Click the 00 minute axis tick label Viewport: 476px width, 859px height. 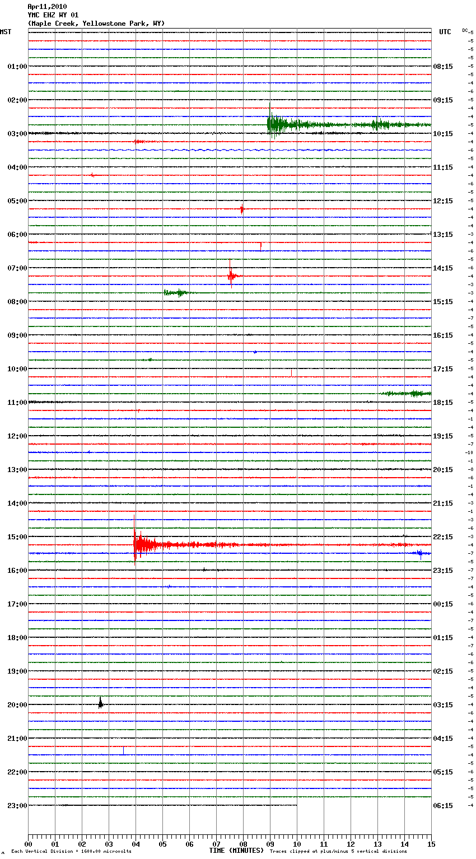(x=28, y=844)
